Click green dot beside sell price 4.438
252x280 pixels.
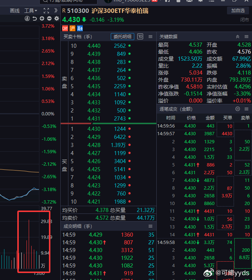point(129,62)
